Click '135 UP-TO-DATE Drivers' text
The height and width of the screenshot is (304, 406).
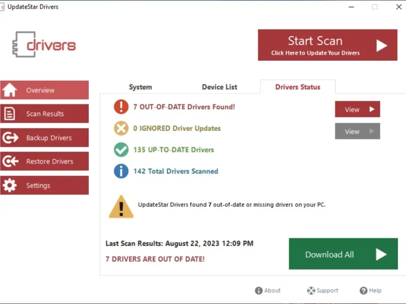click(174, 149)
